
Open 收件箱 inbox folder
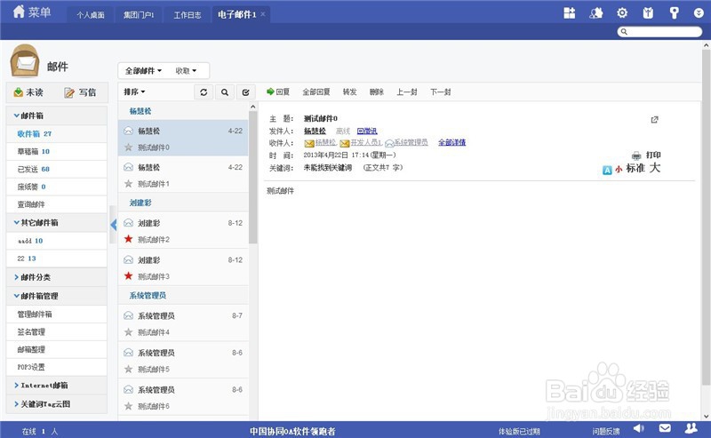[x=57, y=134]
